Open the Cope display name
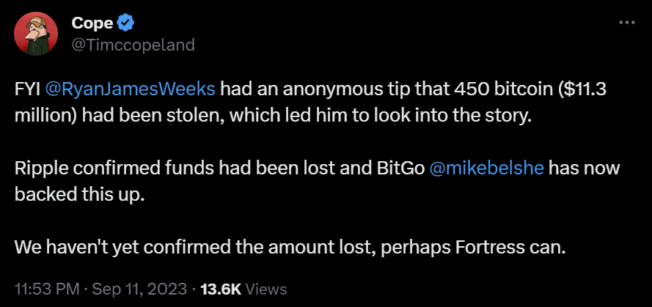Image resolution: width=652 pixels, height=307 pixels. (x=92, y=23)
